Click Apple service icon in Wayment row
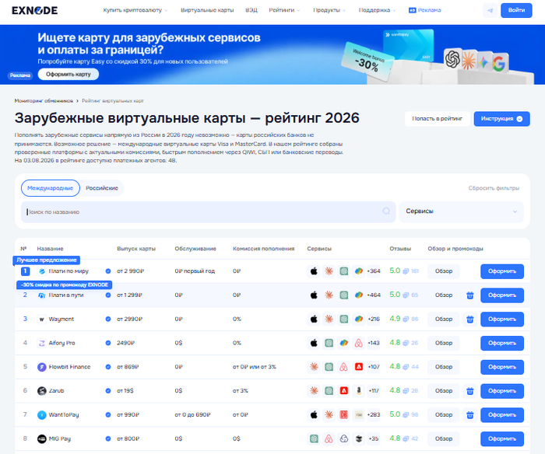Viewport: 545px width, 454px height. tap(314, 320)
